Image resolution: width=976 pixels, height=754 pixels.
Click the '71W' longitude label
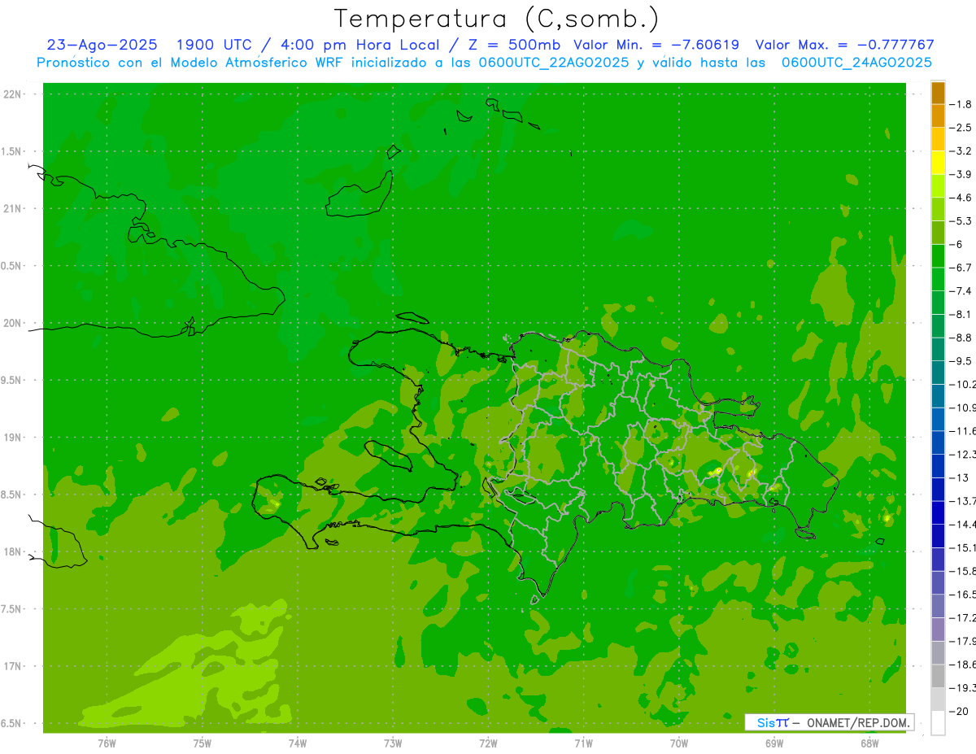tap(583, 743)
